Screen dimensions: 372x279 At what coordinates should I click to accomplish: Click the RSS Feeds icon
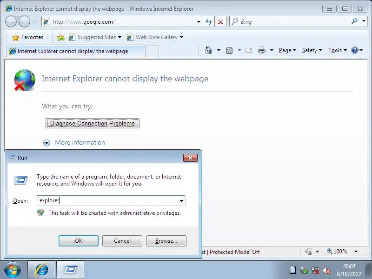point(229,50)
